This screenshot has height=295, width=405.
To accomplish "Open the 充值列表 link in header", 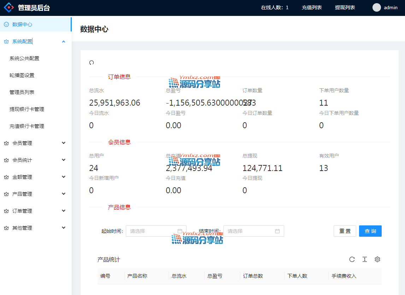I will point(312,7).
